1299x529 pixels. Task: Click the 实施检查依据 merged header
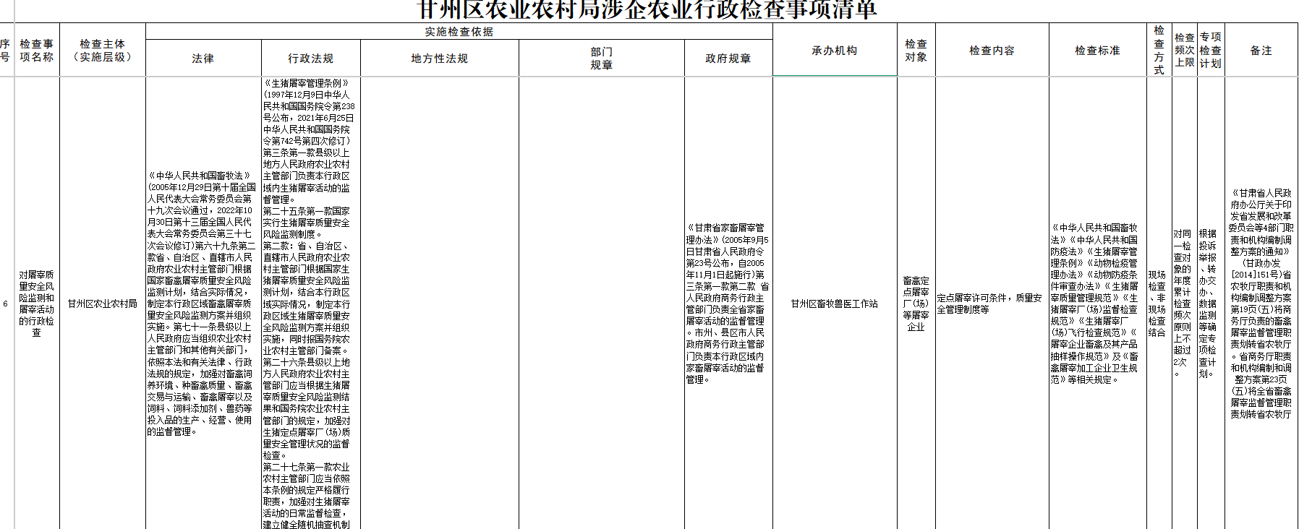click(x=459, y=32)
